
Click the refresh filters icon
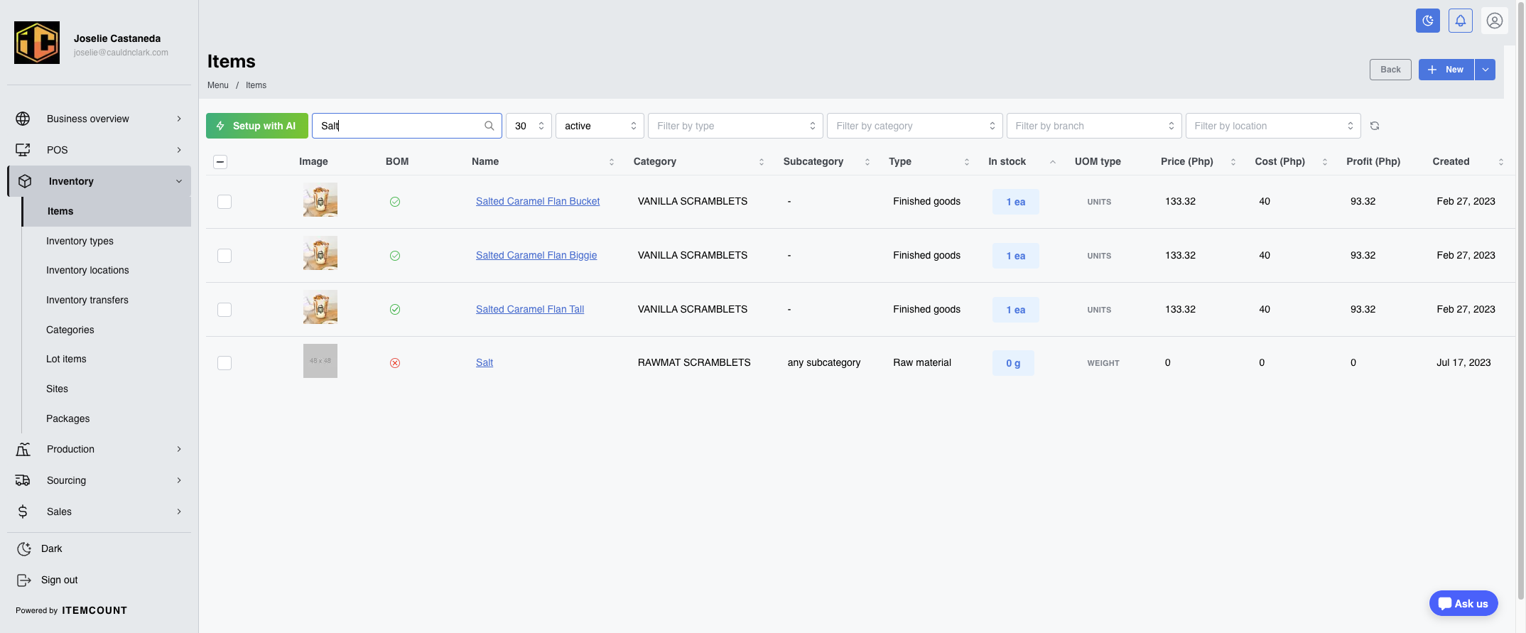coord(1375,126)
